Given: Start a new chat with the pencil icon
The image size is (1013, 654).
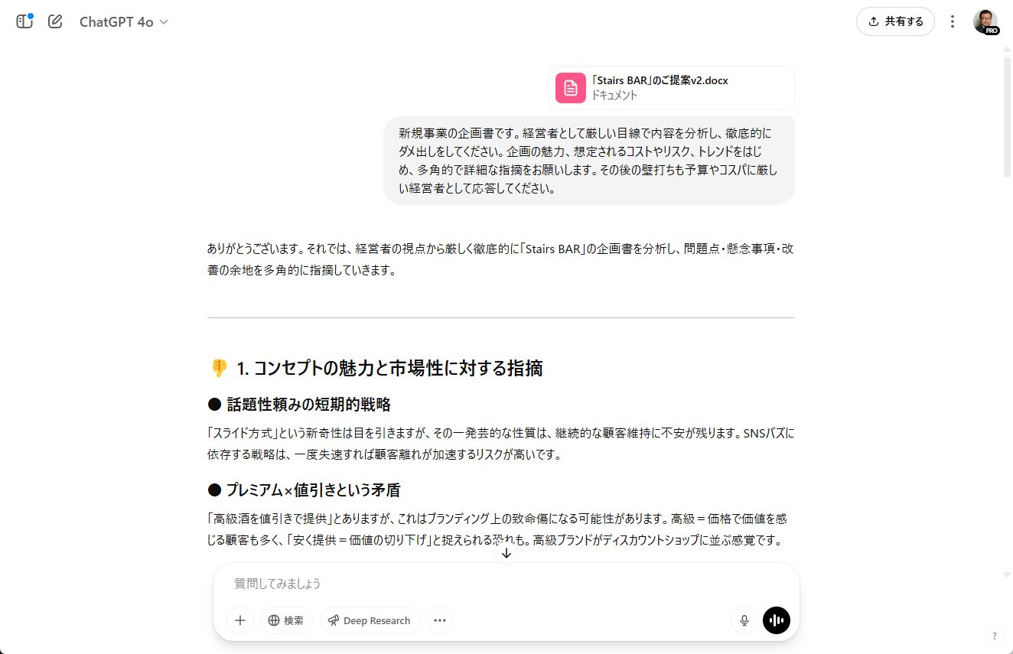Looking at the screenshot, I should coord(55,21).
